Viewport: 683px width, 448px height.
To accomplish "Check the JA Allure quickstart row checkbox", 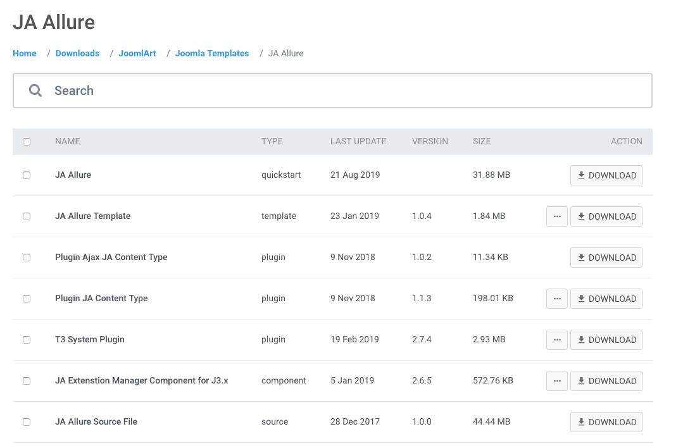I will (27, 175).
